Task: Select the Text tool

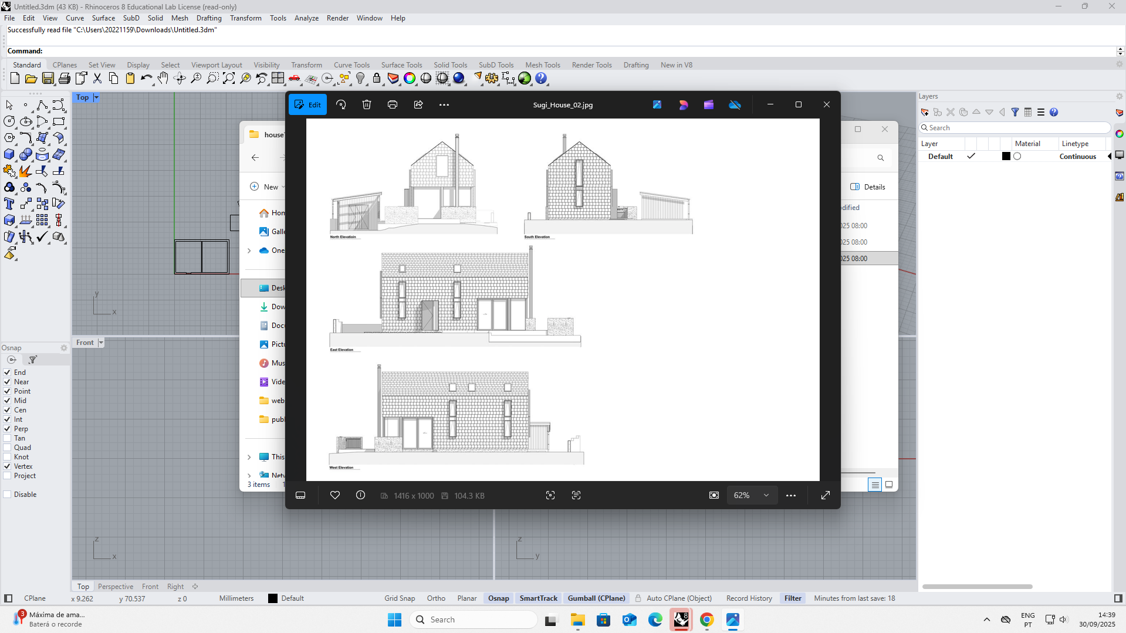Action: pyautogui.click(x=9, y=204)
